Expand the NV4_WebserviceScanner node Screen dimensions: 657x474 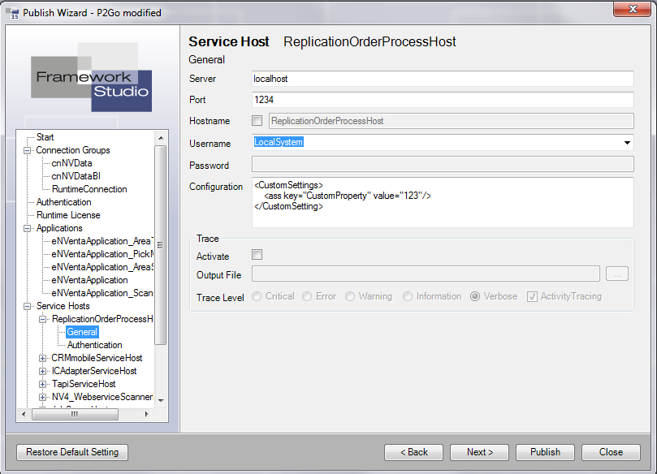coord(42,397)
